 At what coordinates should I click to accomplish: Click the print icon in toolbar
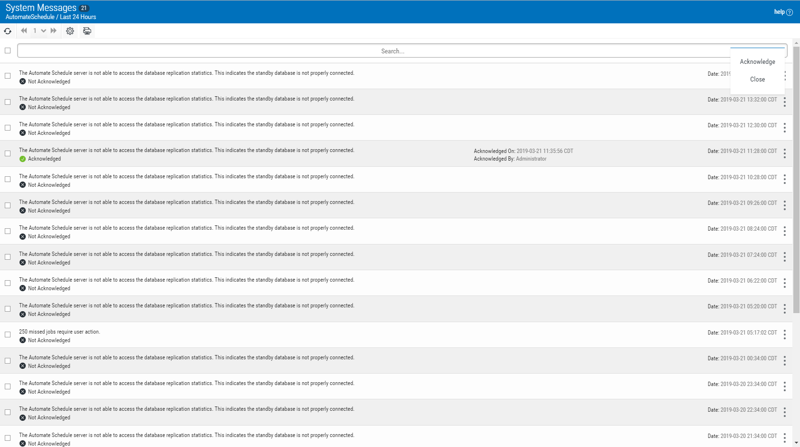[87, 31]
